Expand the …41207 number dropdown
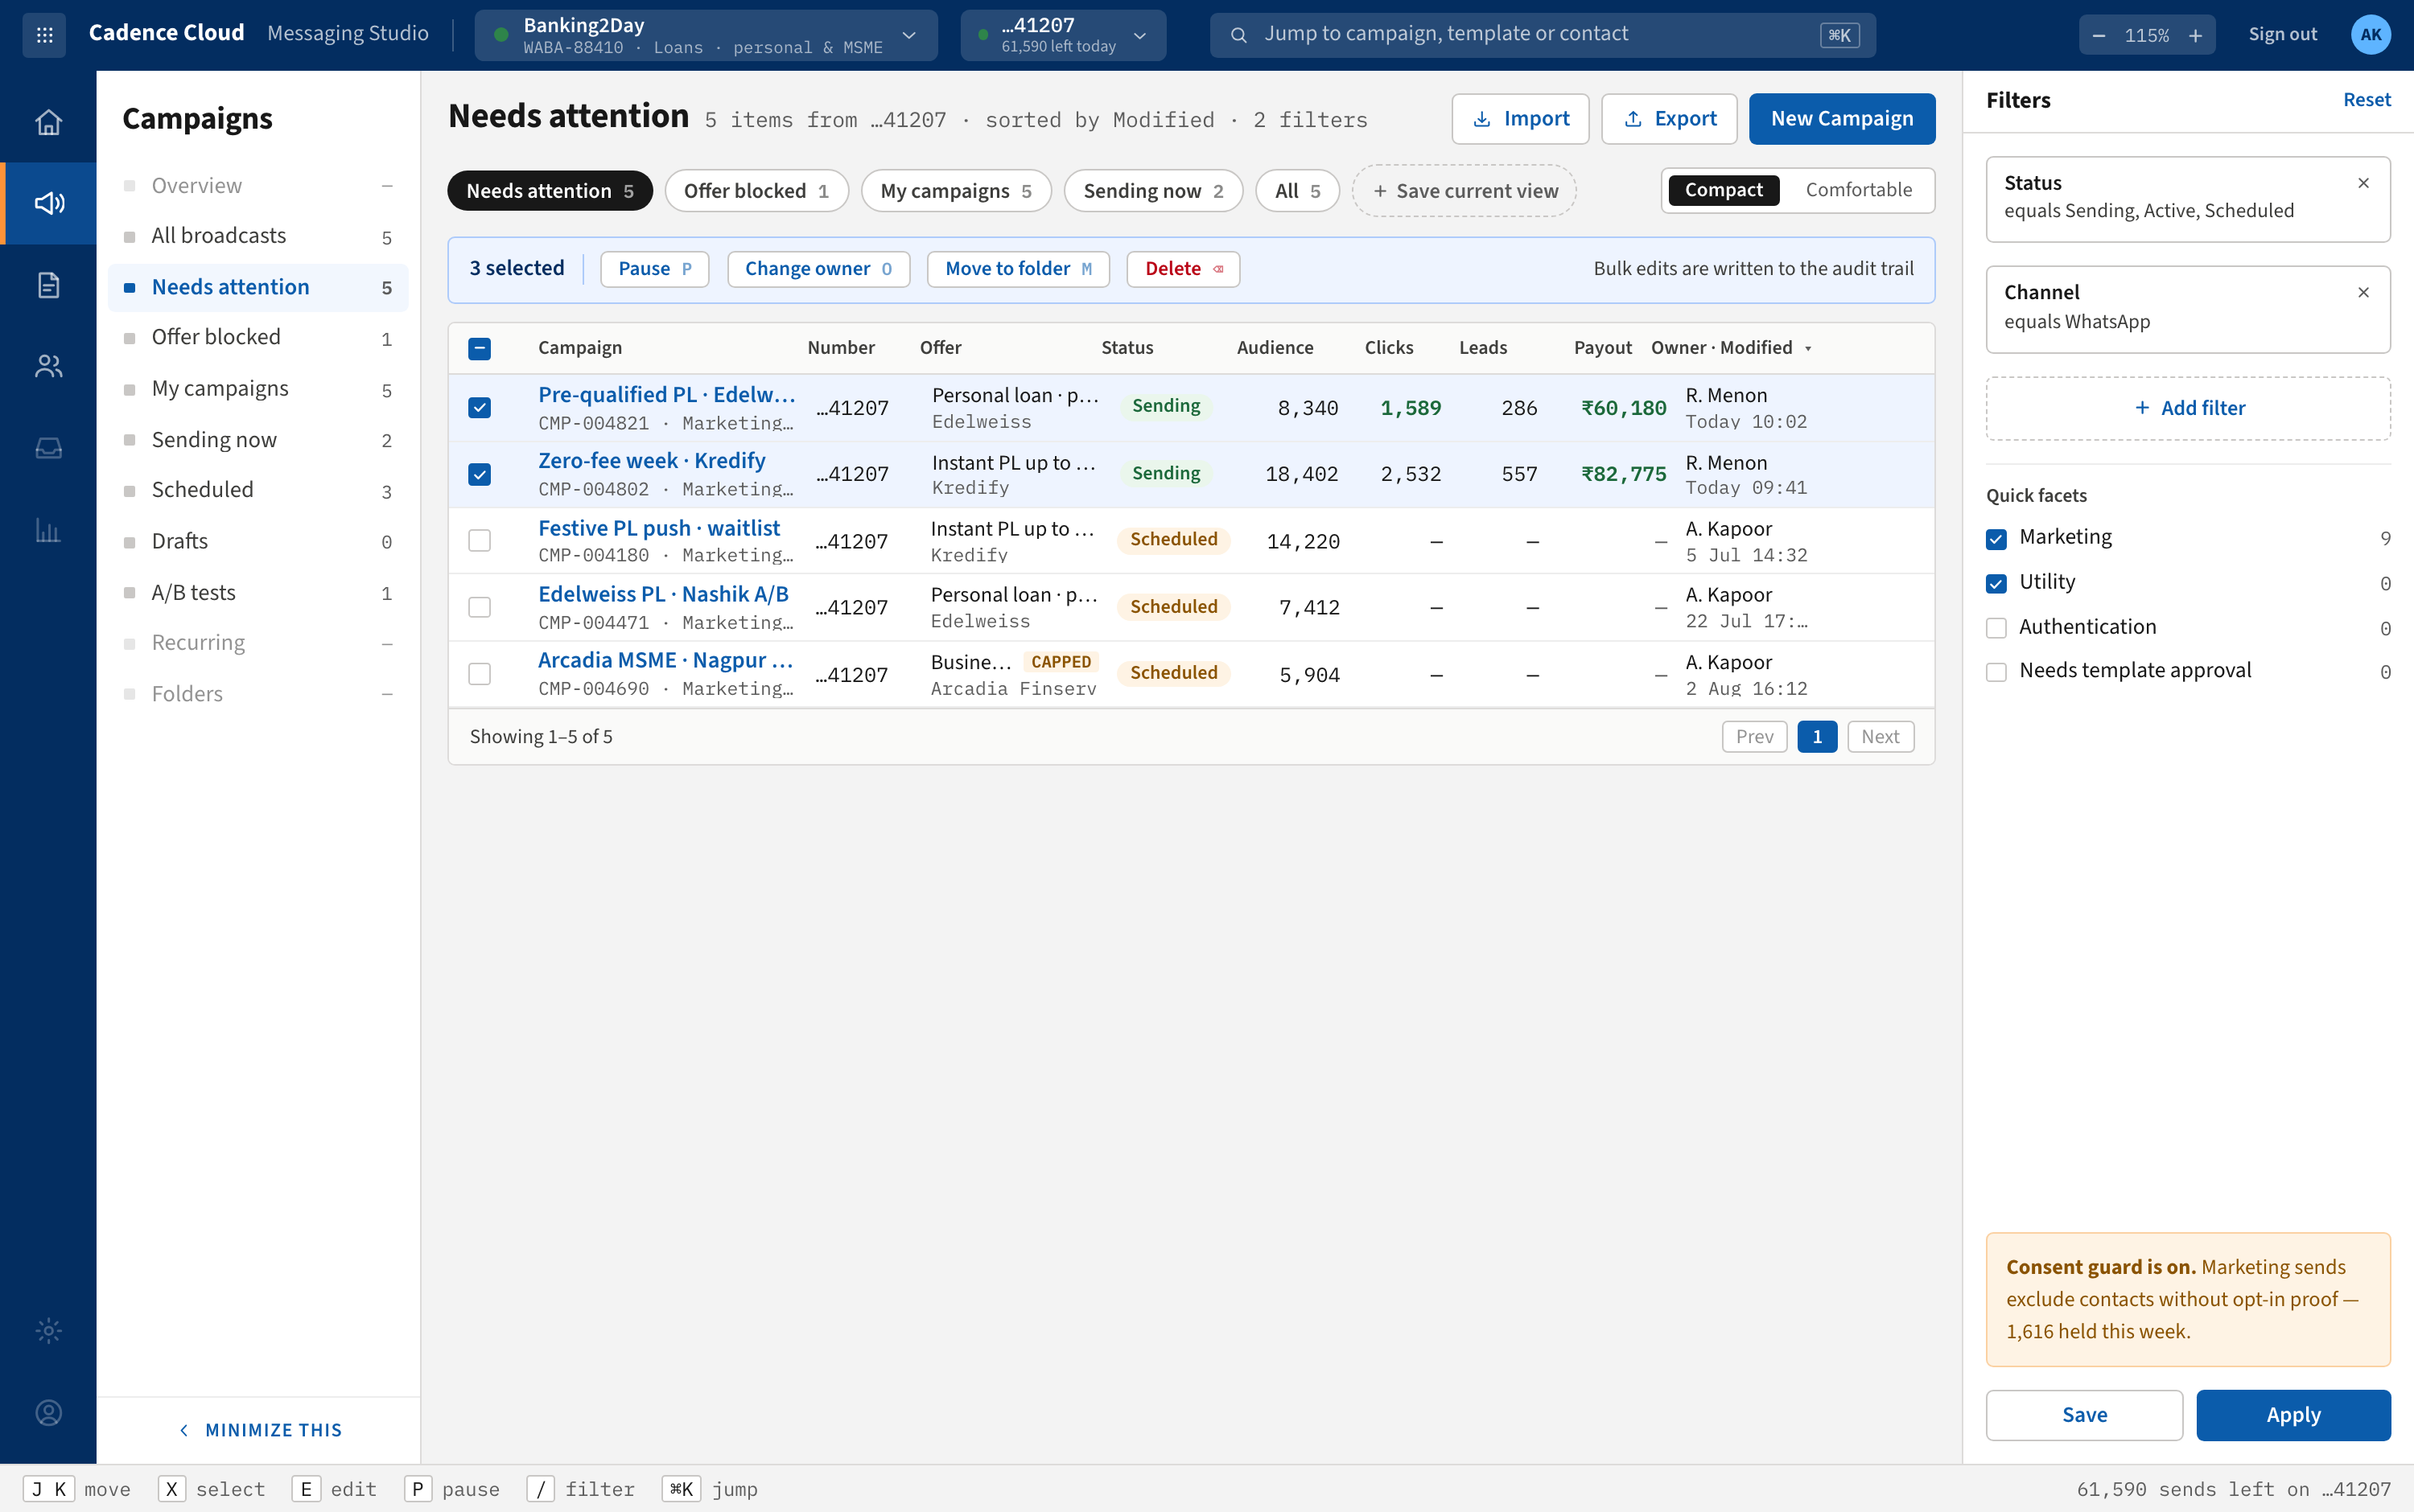 point(1062,35)
